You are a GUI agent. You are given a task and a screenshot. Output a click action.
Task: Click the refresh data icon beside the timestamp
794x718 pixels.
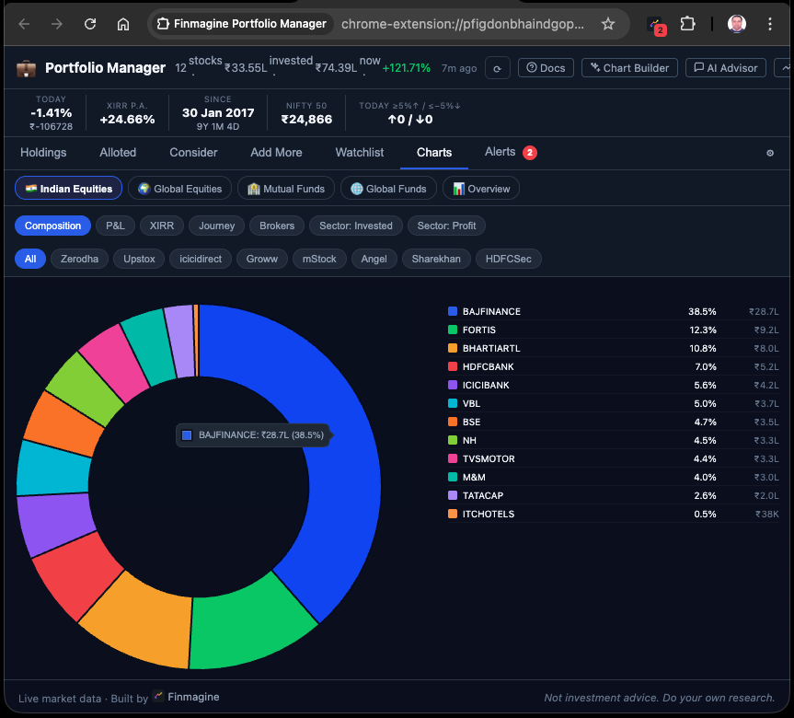pos(497,68)
